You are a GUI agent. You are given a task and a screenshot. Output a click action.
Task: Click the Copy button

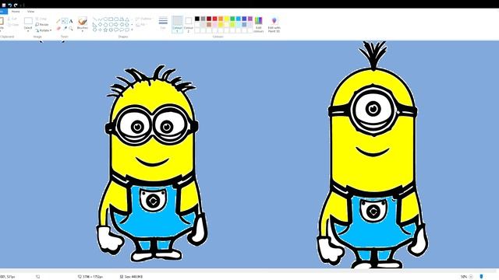12,25
